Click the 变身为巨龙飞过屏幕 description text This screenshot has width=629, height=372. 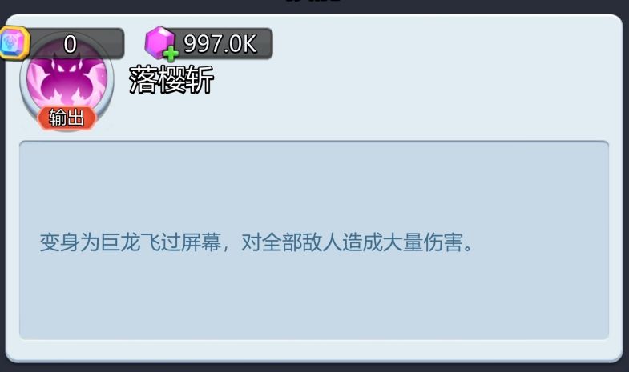(131, 242)
